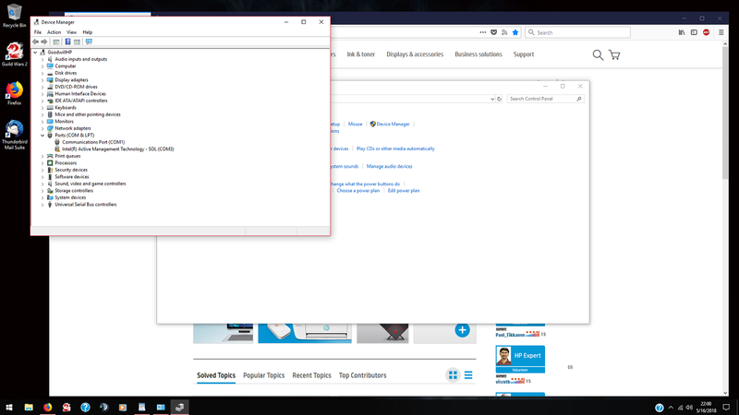Click the blue bookmark star in Firefox
This screenshot has width=739, height=415.
coord(515,32)
